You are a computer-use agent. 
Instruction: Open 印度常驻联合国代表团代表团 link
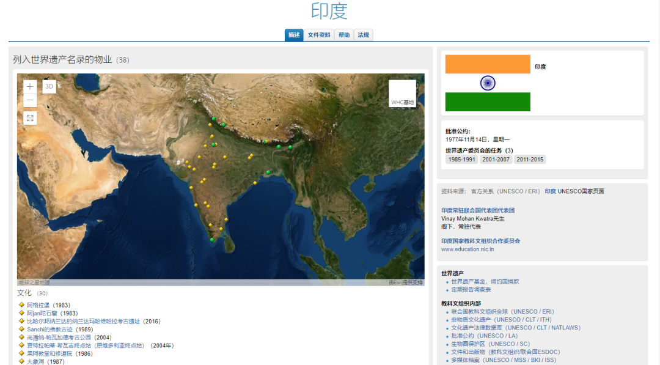click(x=478, y=210)
